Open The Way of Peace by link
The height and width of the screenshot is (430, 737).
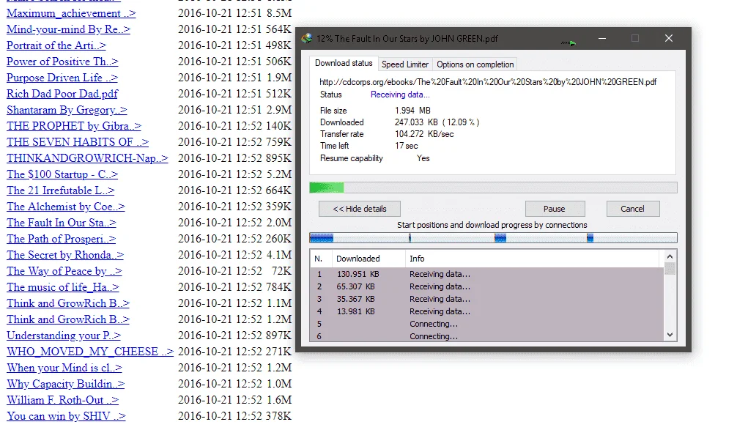[x=64, y=271]
